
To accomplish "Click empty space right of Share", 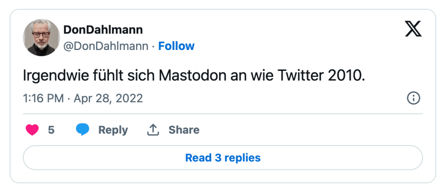I will pos(304,130).
